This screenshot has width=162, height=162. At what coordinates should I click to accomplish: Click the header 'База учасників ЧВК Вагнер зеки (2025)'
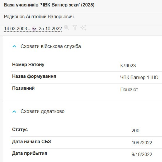point(49,5)
